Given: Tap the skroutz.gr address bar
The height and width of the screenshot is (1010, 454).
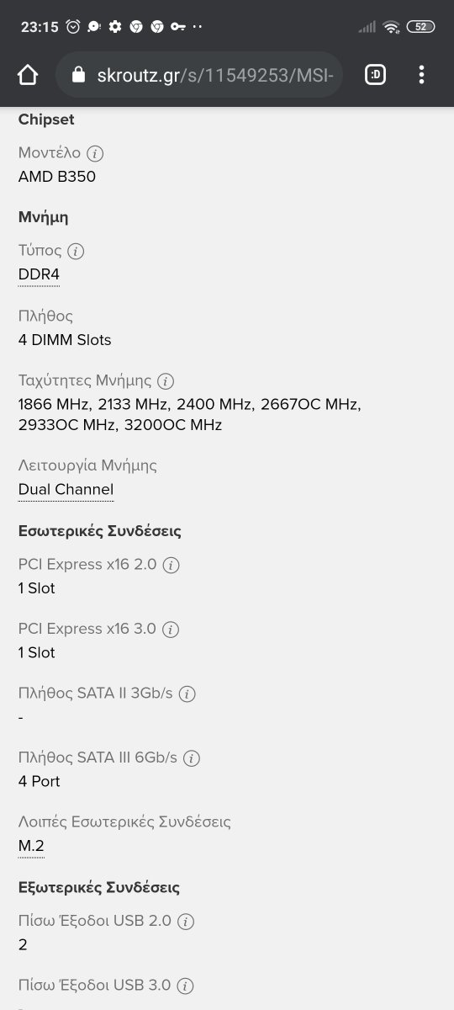Looking at the screenshot, I should [x=199, y=75].
